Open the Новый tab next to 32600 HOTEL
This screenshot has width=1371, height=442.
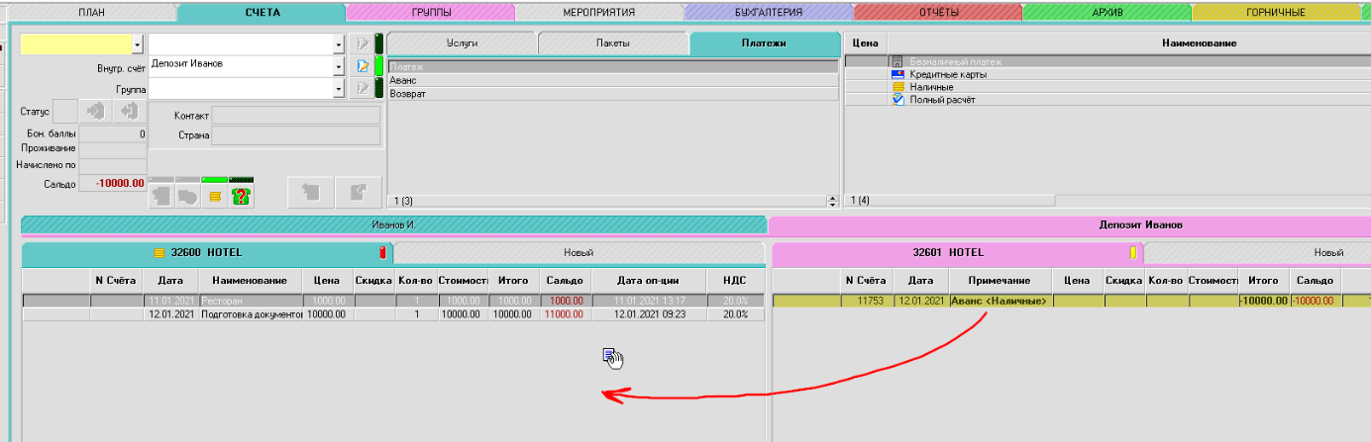(579, 253)
